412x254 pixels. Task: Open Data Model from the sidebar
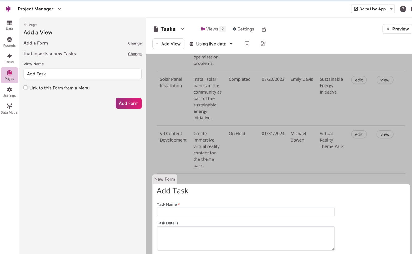9,108
